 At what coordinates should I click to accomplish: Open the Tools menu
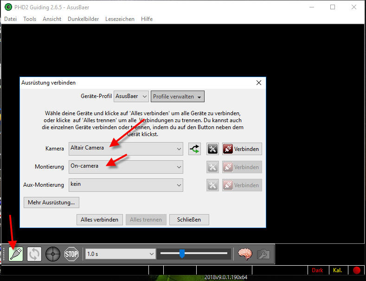coord(30,19)
